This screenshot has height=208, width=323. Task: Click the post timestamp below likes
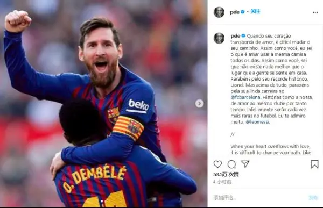click(222, 182)
